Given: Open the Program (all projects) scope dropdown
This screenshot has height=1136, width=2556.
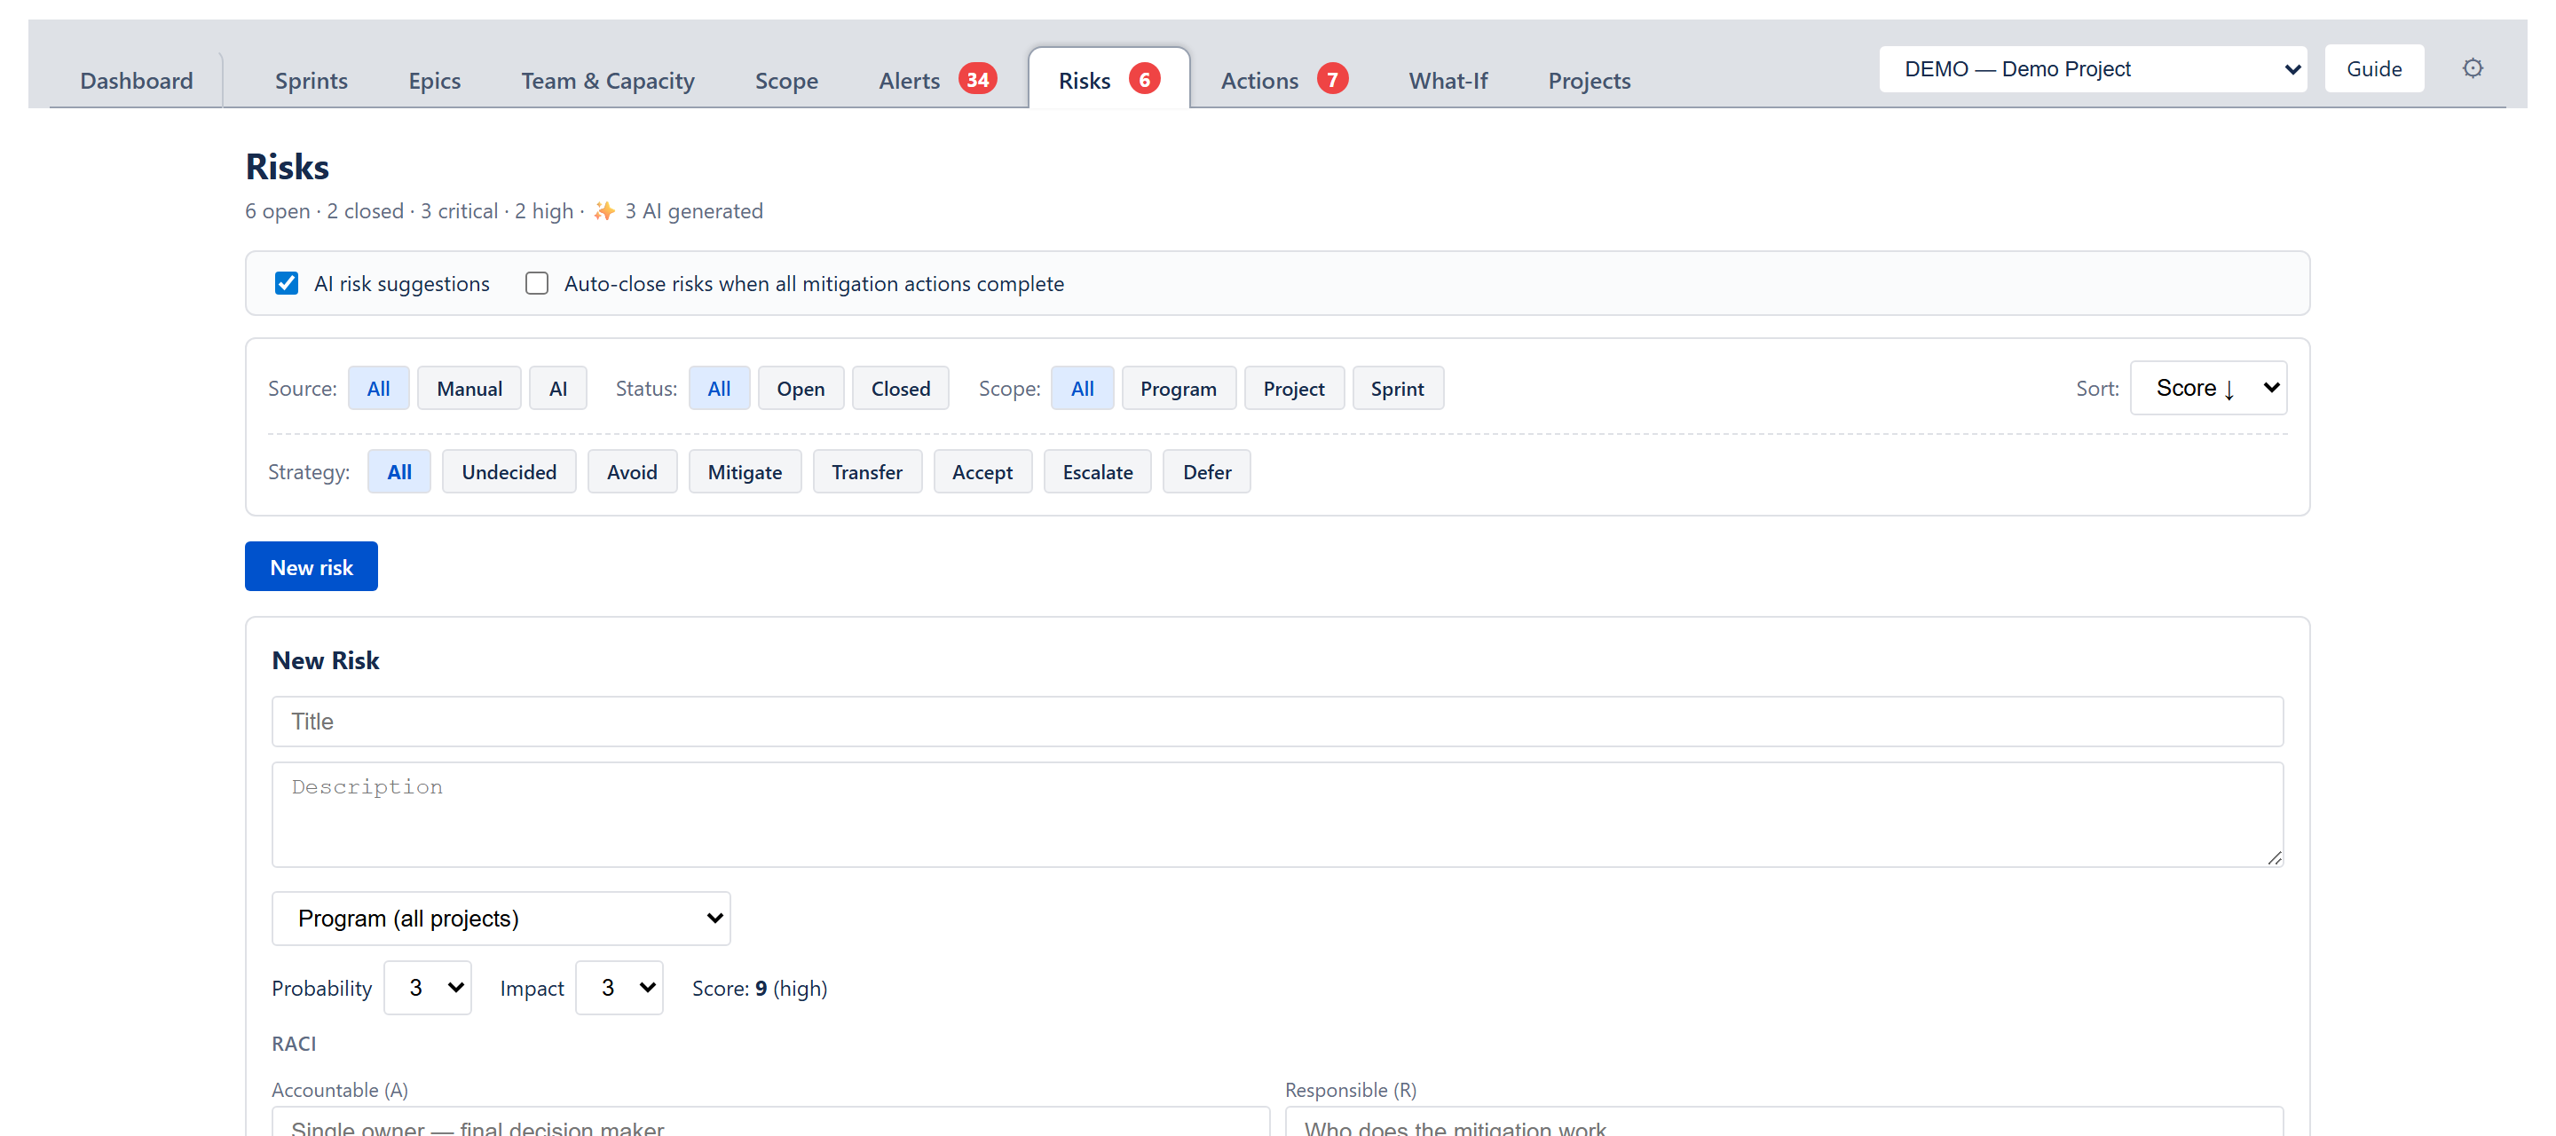Looking at the screenshot, I should click(501, 918).
